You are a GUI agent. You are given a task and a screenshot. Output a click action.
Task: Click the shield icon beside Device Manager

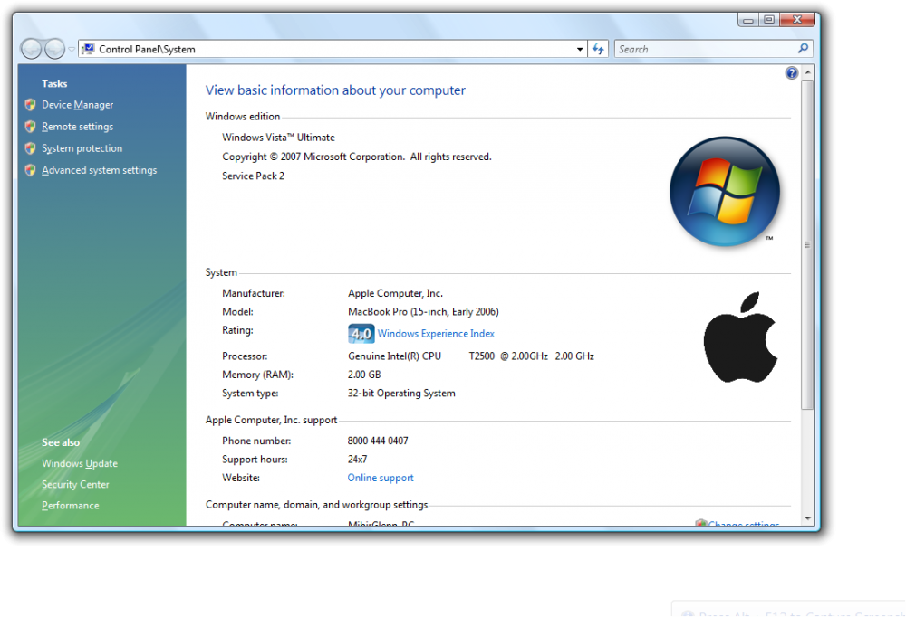30,105
